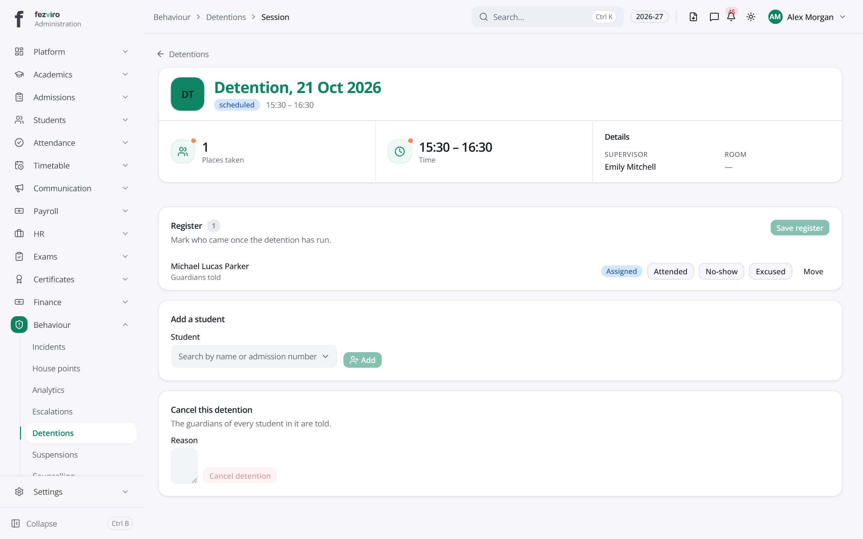The width and height of the screenshot is (863, 539).
Task: Click the fezviro logo icon
Action: 19,19
